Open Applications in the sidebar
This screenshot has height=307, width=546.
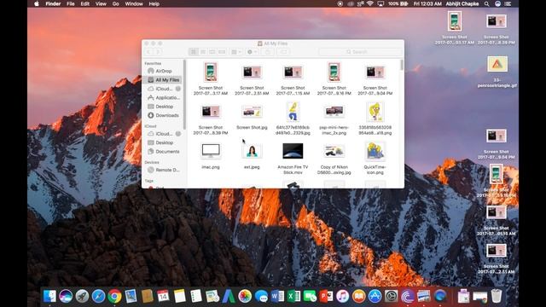click(163, 98)
